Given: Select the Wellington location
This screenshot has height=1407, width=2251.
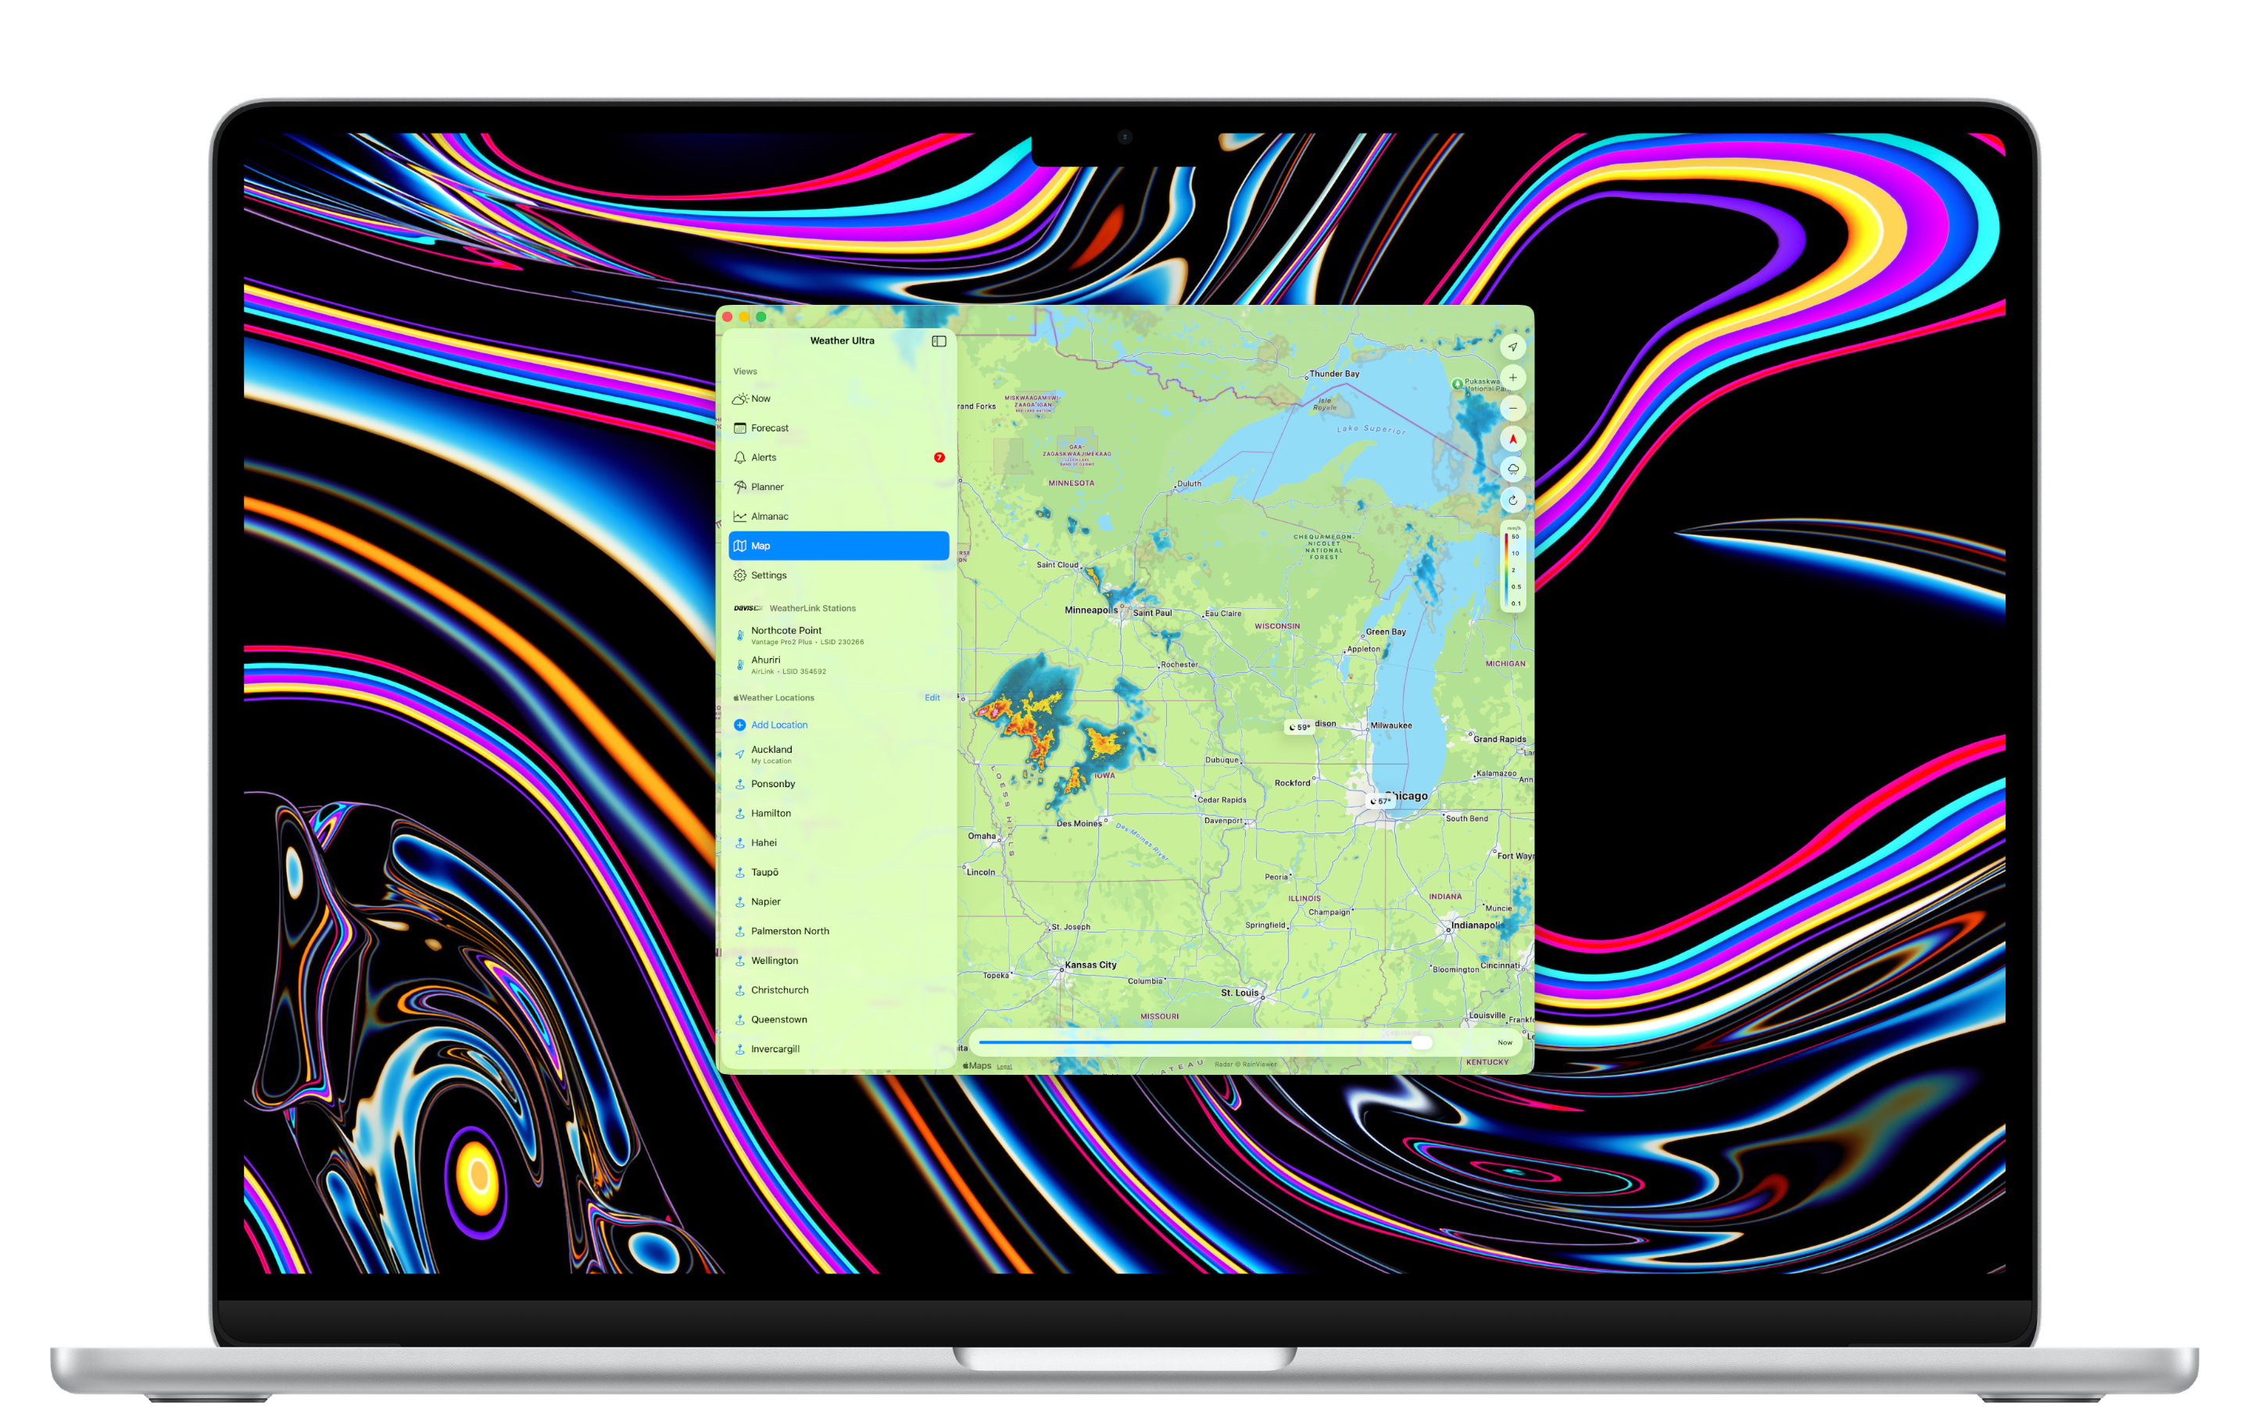Looking at the screenshot, I should (x=838, y=961).
